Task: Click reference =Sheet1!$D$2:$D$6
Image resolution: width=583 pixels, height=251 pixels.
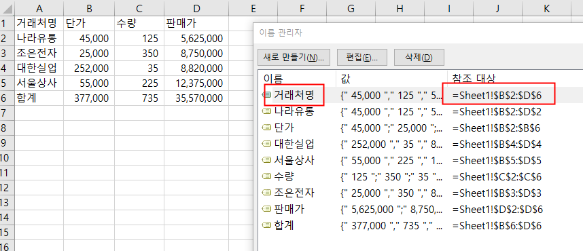Action: pos(497,210)
